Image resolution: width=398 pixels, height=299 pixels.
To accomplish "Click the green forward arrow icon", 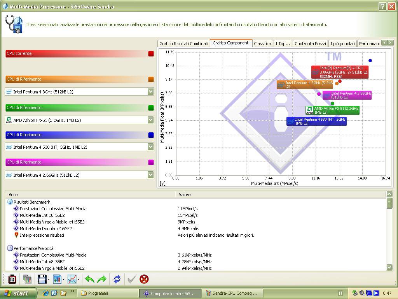I will click(x=102, y=279).
